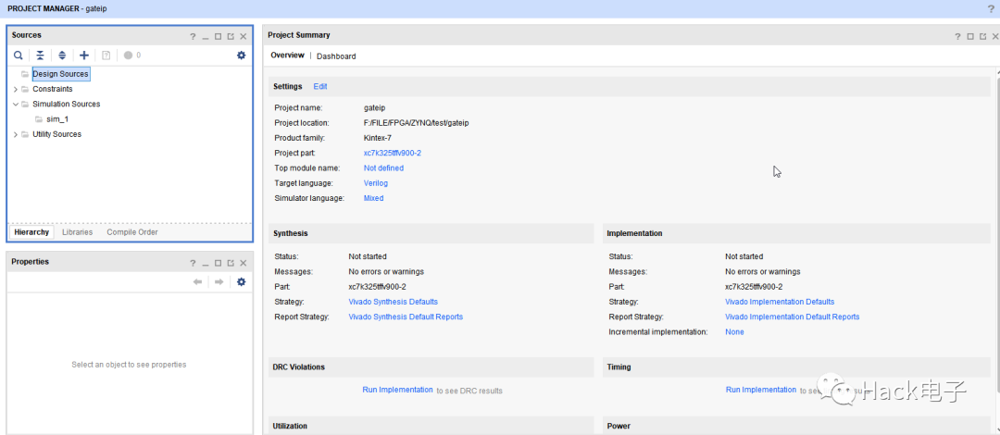Click the Kintex-7 product family value

(x=377, y=138)
